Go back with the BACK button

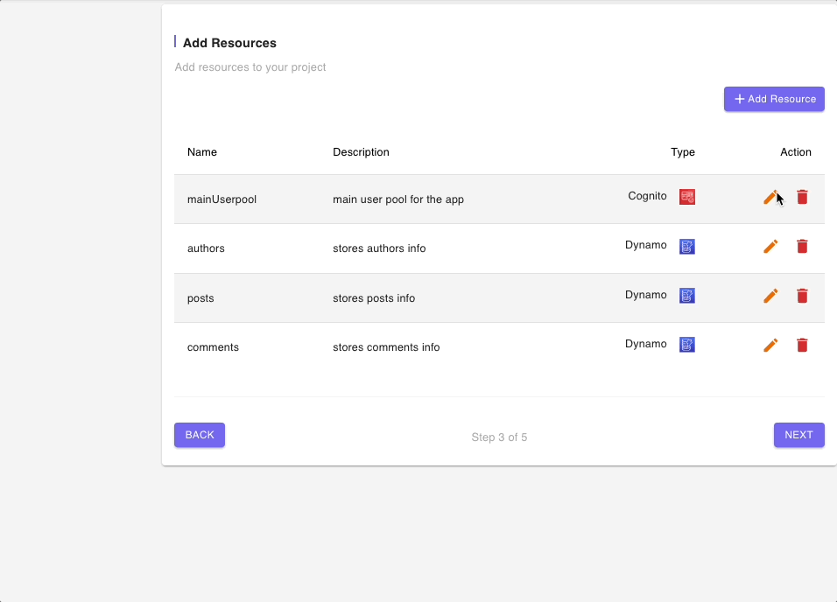pos(200,435)
